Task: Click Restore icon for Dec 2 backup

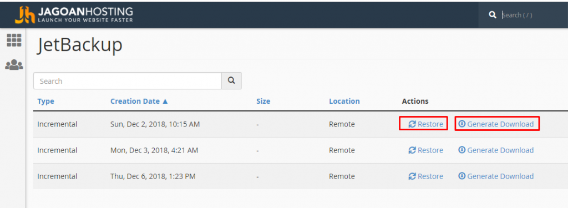Action: coord(412,124)
